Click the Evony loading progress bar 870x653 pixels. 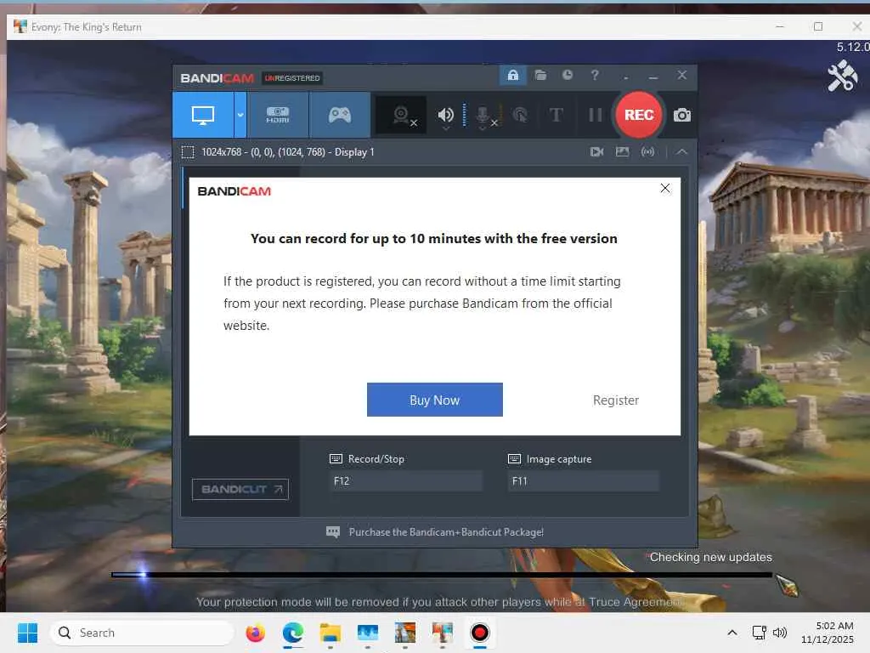(x=441, y=575)
